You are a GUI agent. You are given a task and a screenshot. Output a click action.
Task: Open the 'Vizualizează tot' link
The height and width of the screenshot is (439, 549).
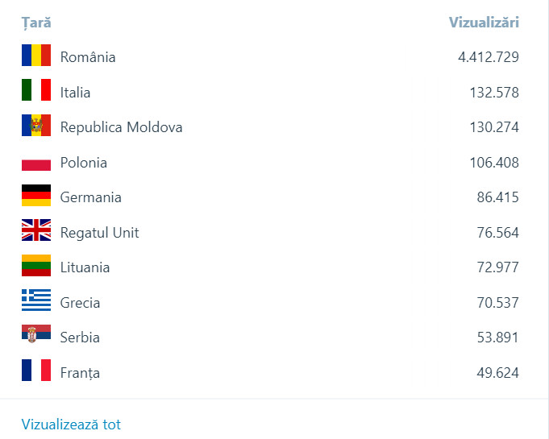tap(71, 425)
